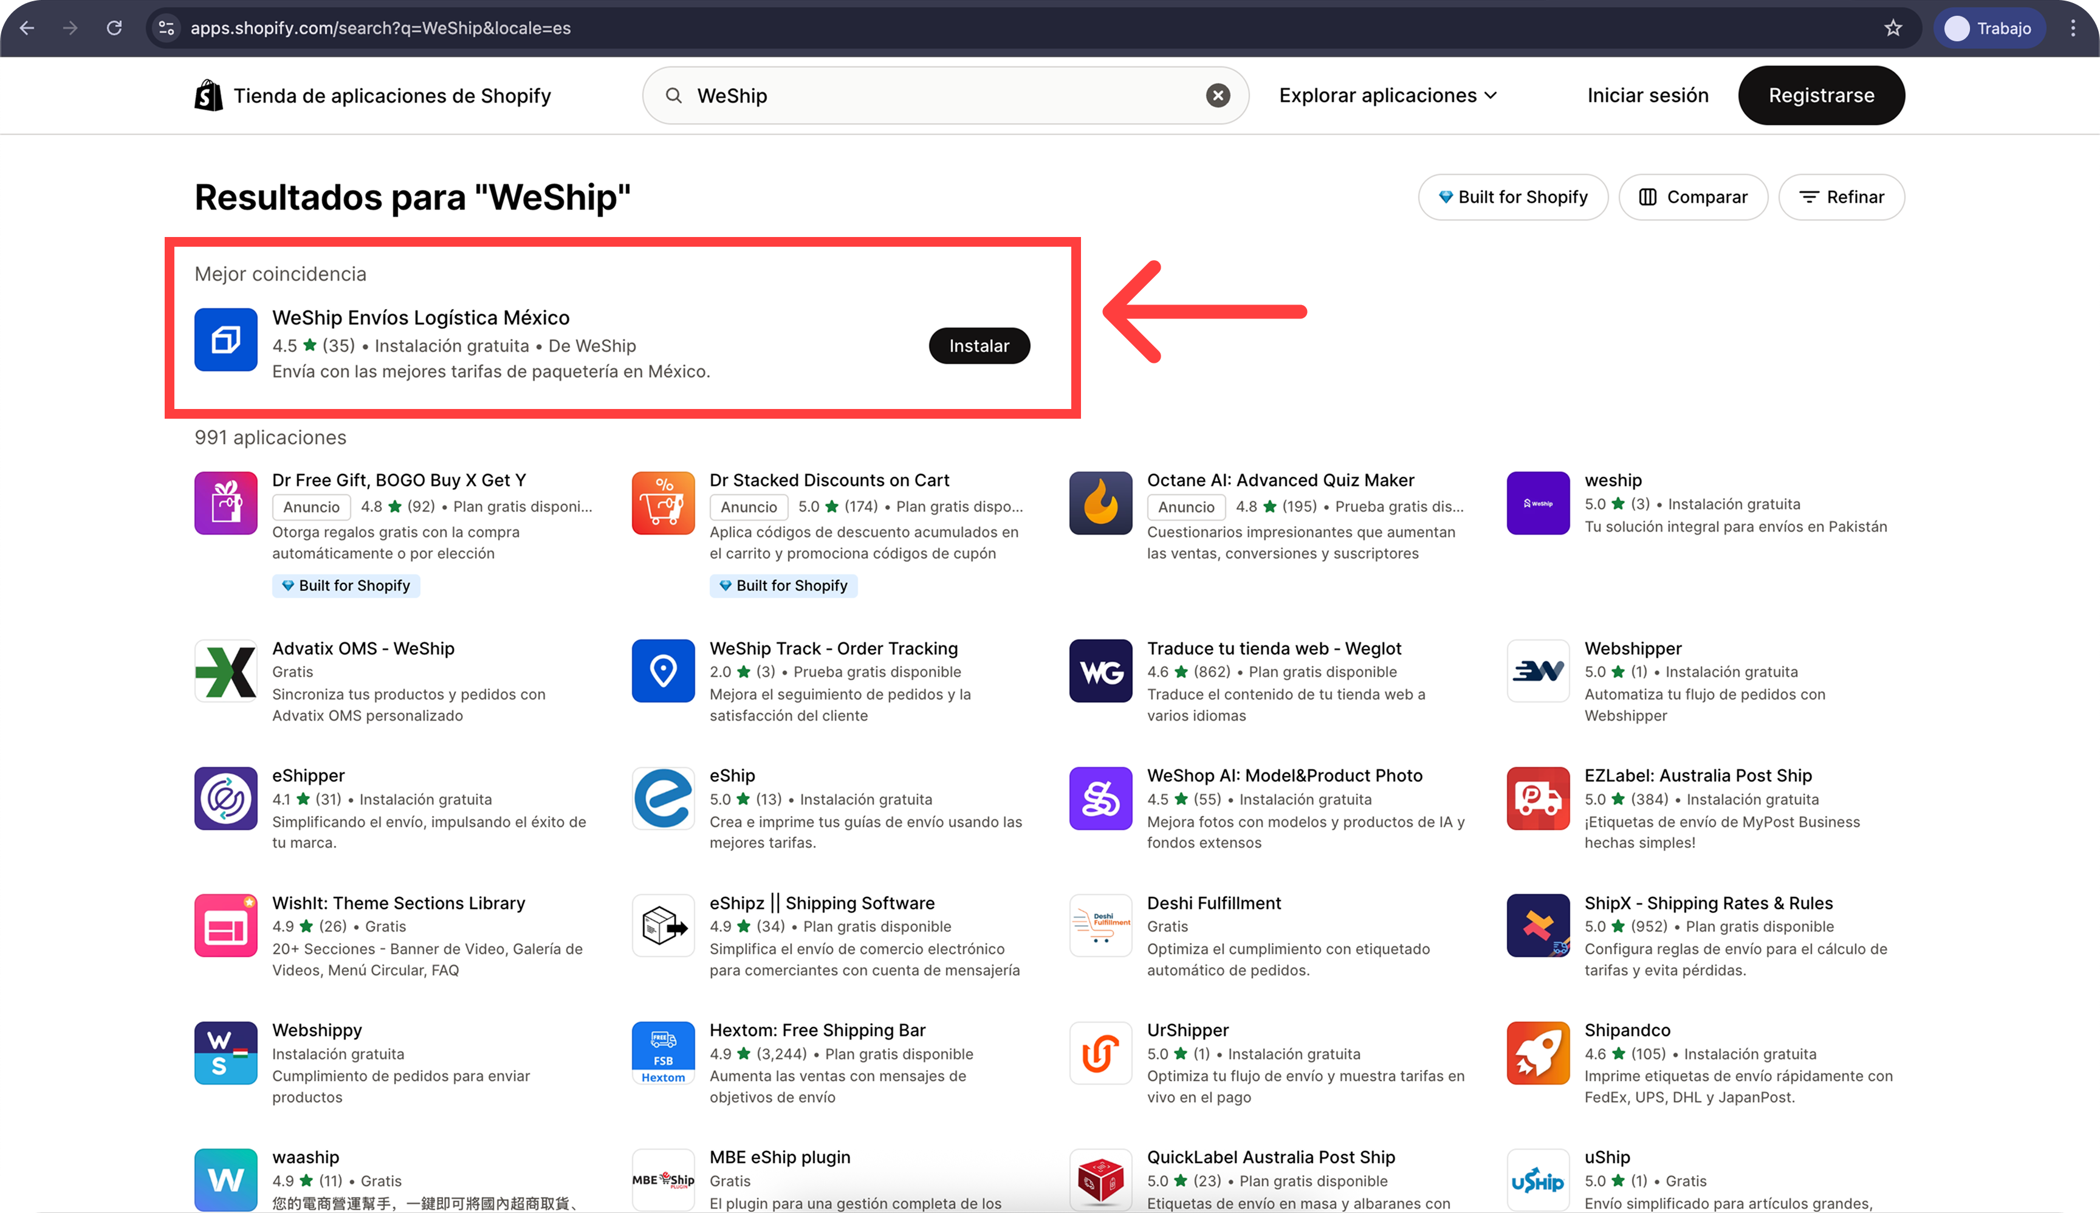Open Shipandco rocket icon
This screenshot has height=1213, width=2100.
coord(1538,1053)
